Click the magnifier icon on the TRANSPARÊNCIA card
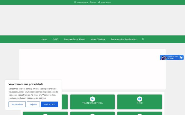Image resolution: width=185 pixels, height=115 pixels. tap(92, 99)
